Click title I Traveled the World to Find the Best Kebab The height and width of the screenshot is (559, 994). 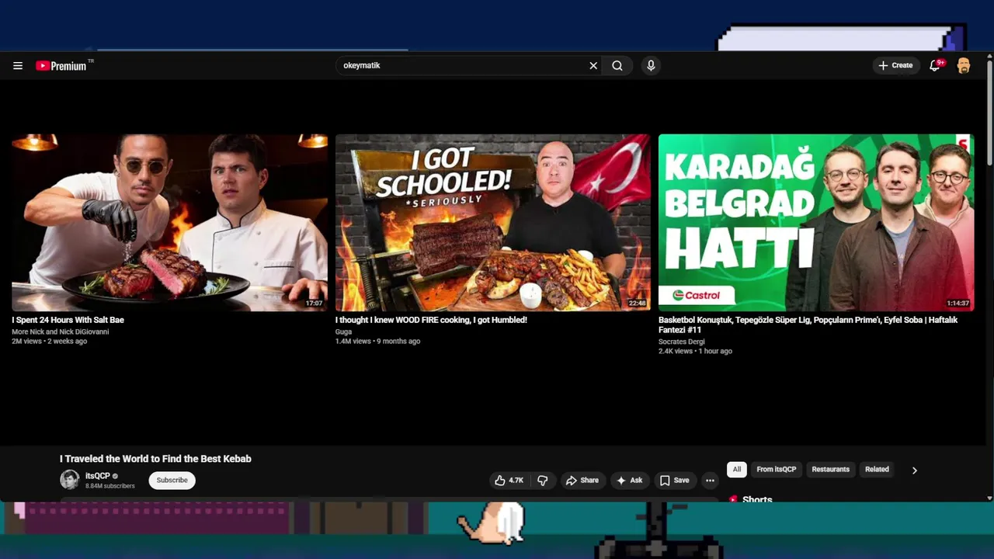[155, 459]
